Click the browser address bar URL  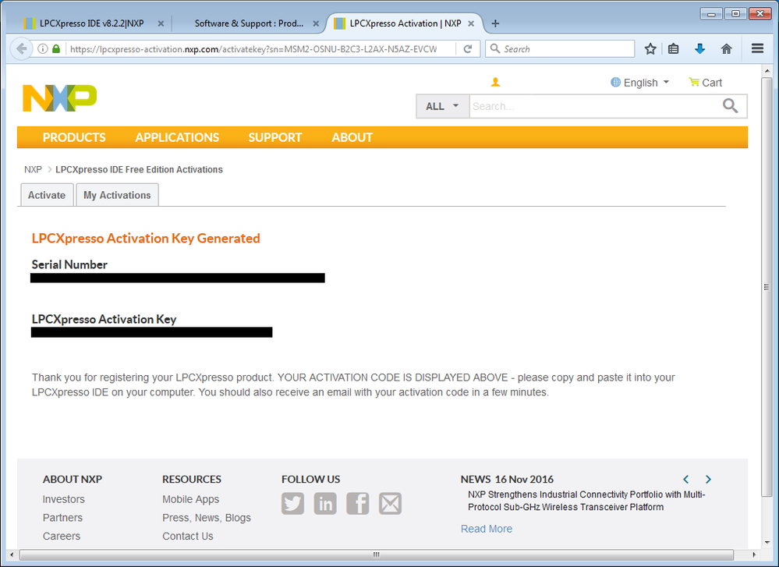(x=253, y=48)
